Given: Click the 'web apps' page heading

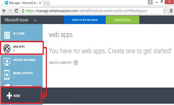Looking at the screenshot, I should (x=61, y=35).
